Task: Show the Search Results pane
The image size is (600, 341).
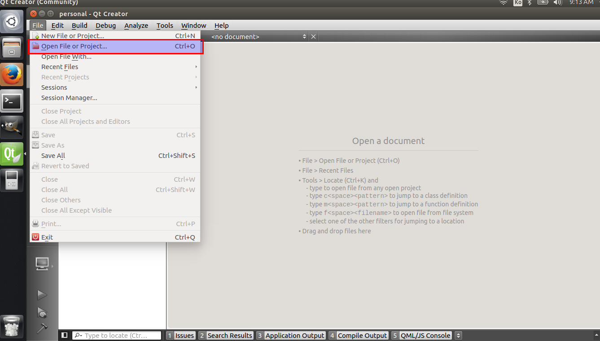Action: pyautogui.click(x=225, y=335)
